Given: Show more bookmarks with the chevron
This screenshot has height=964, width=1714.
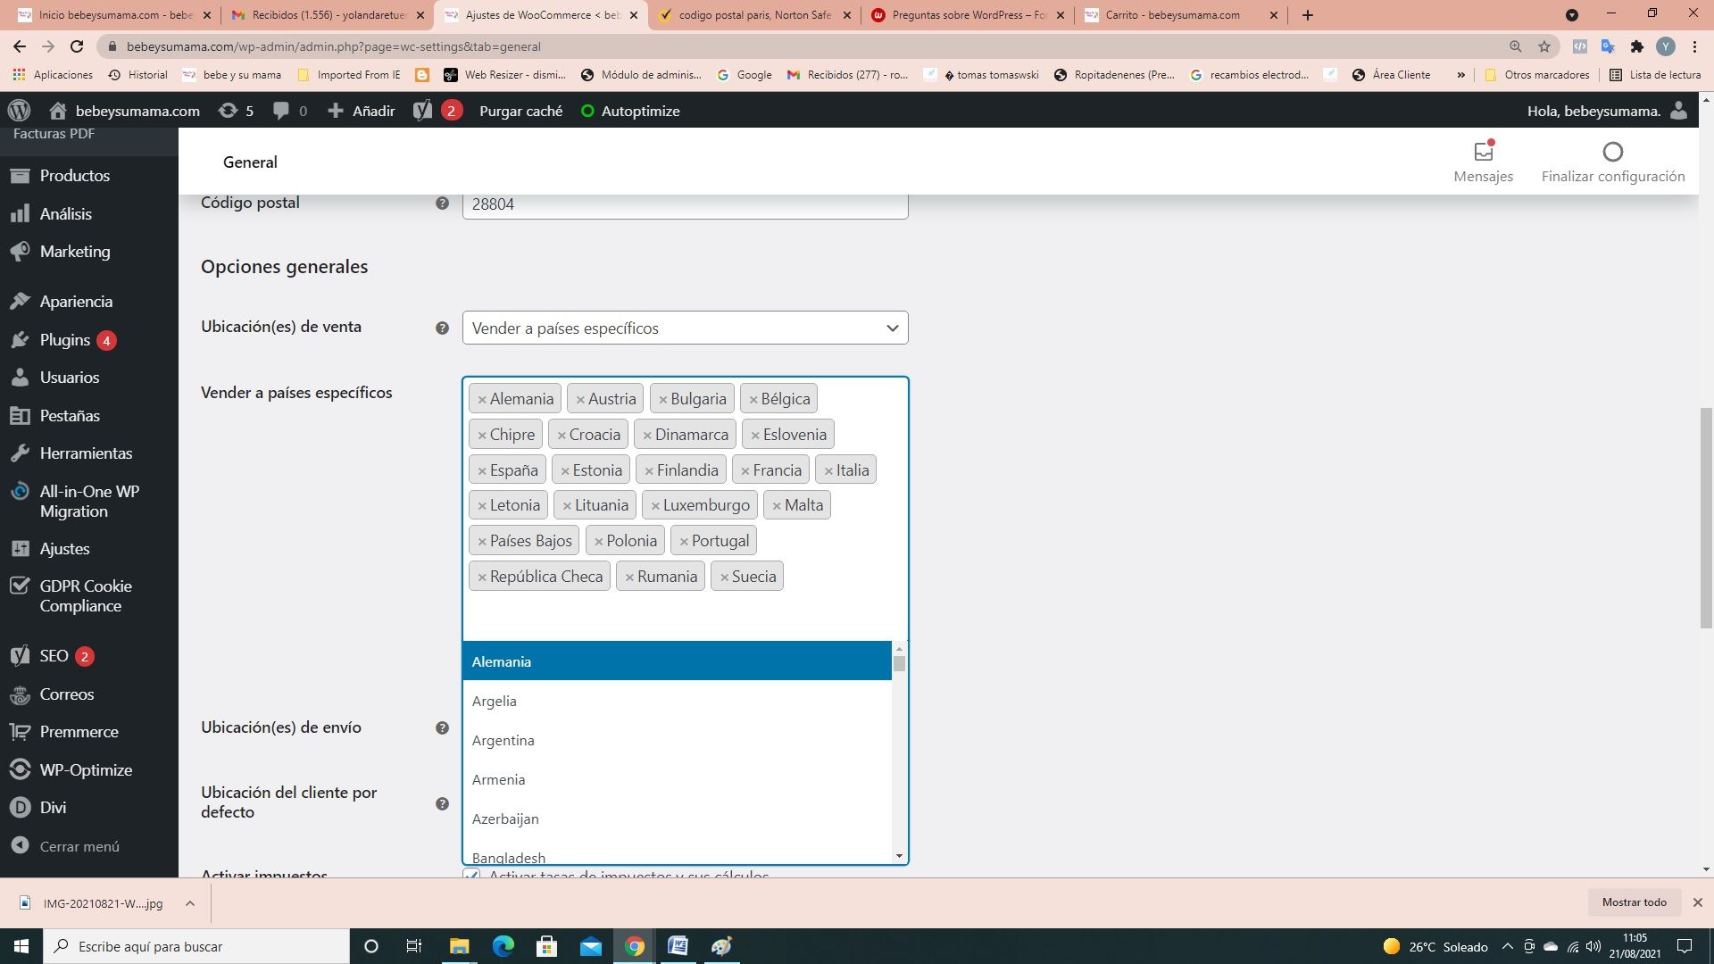Looking at the screenshot, I should coord(1460,75).
